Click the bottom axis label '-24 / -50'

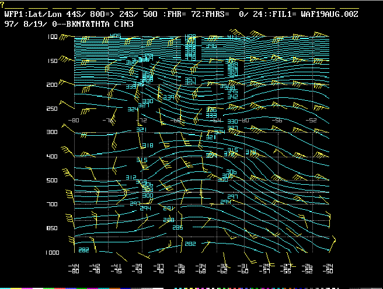point(328,269)
